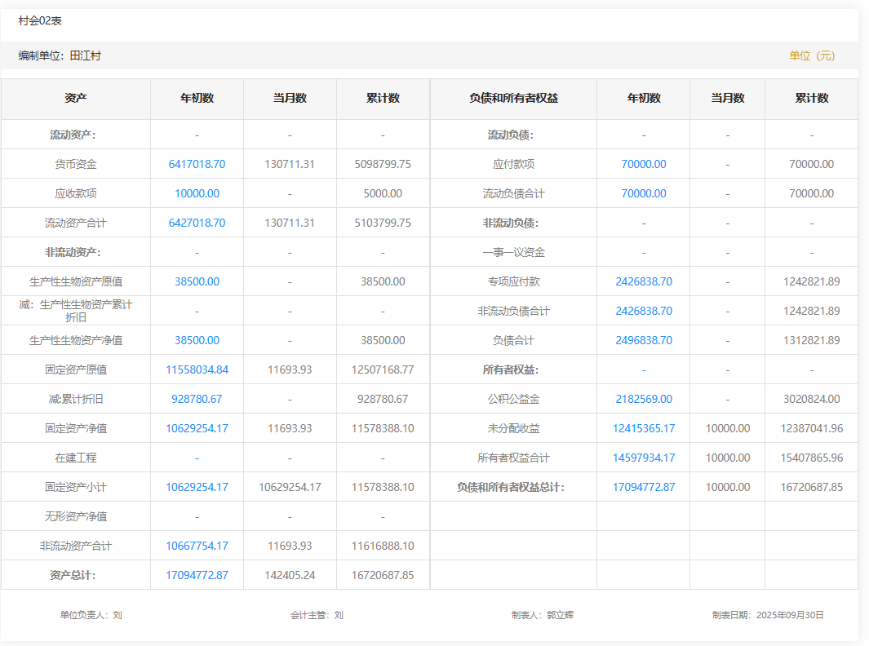Image resolution: width=869 pixels, height=646 pixels.
Task: Open 专项应付款 年初数 link
Action: [643, 281]
